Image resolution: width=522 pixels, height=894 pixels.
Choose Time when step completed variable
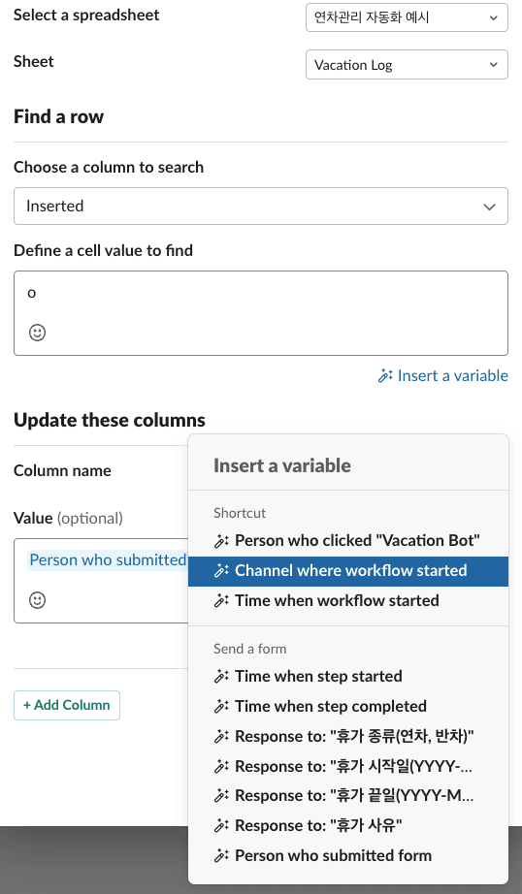tap(348, 706)
